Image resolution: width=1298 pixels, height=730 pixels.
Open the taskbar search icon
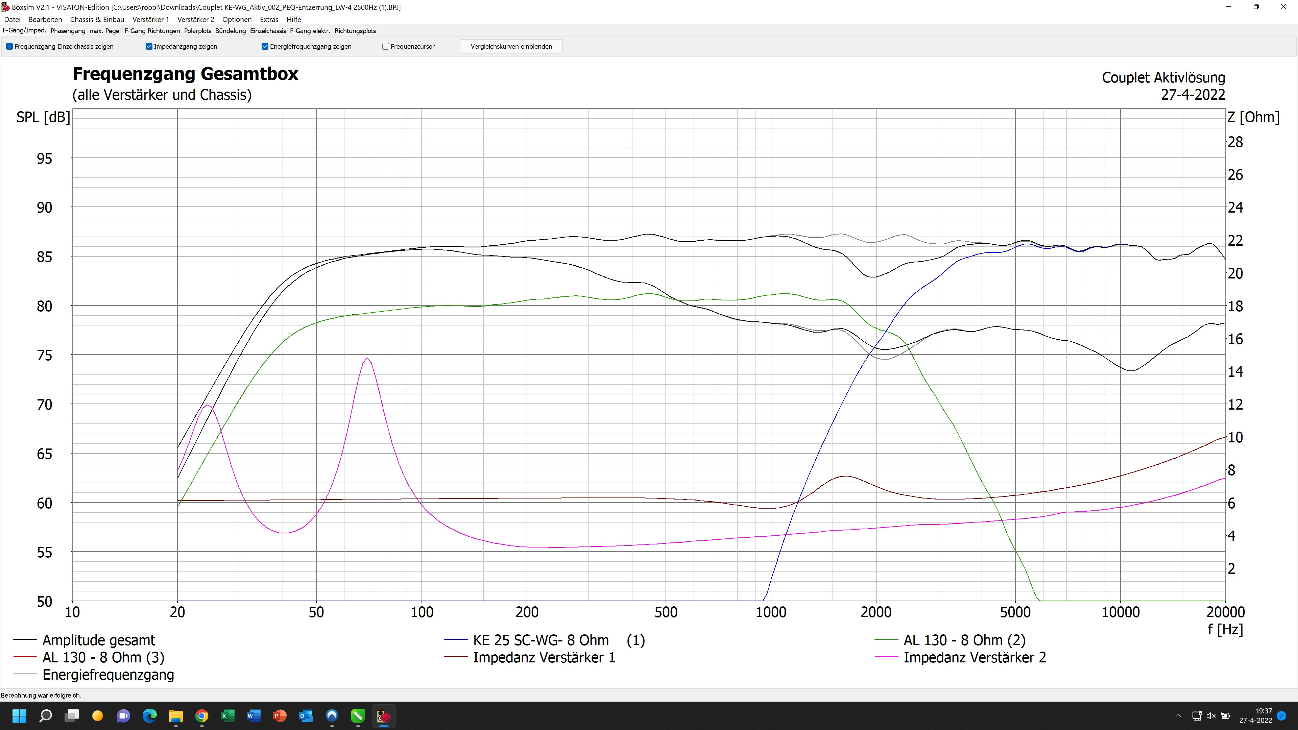pyautogui.click(x=45, y=716)
